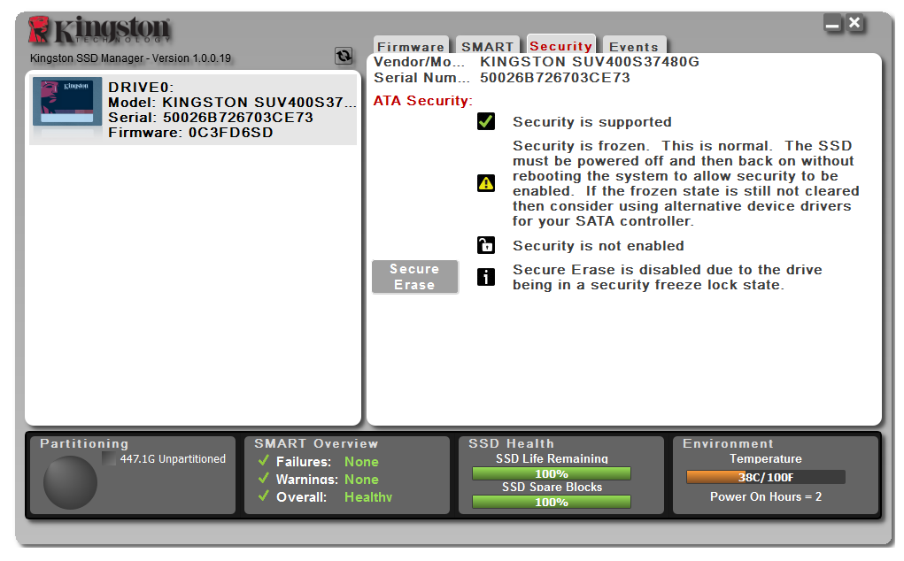Click the Unpartitioned legend color square

pos(109,458)
